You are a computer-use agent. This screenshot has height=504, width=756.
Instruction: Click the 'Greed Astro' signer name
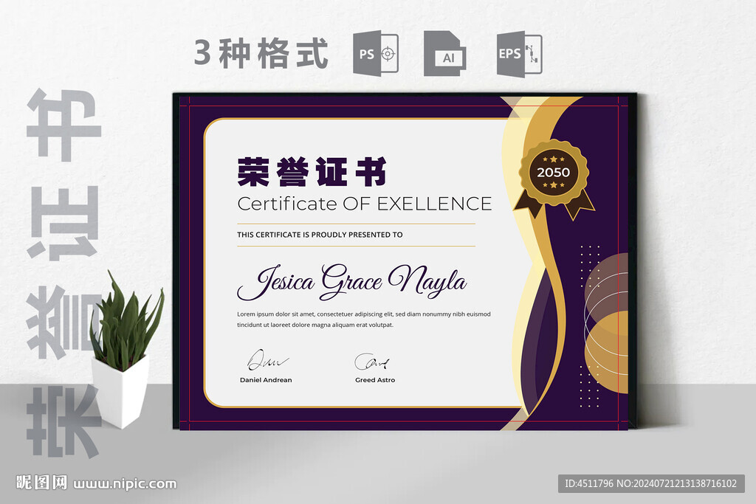click(x=375, y=380)
